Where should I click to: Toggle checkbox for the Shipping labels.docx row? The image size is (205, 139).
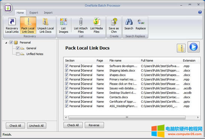(67, 70)
